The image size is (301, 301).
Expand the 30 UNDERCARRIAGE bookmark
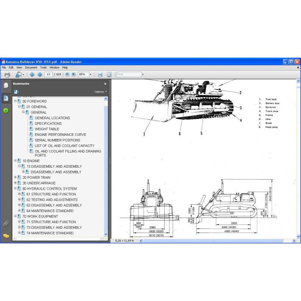tap(15, 183)
